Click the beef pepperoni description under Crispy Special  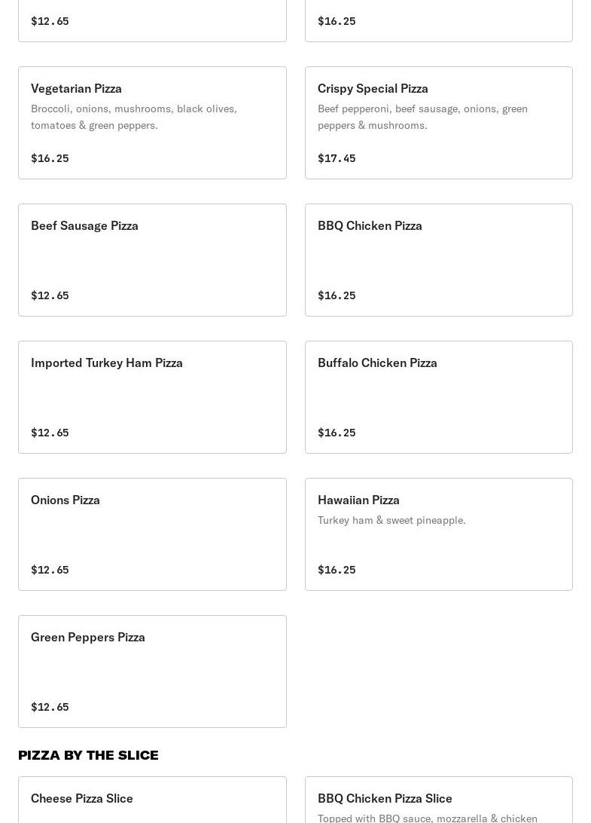422,117
